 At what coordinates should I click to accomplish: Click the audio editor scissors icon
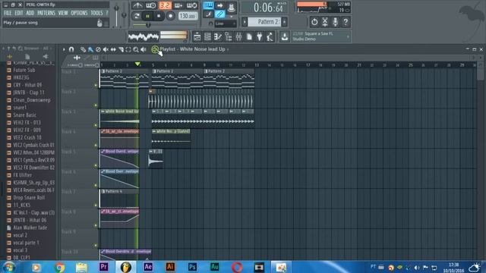pos(325,22)
